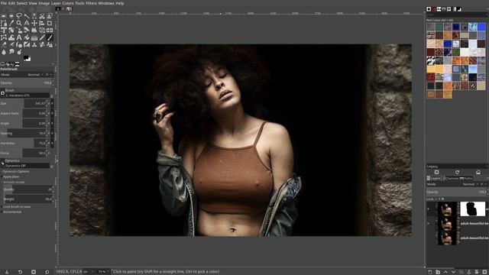This screenshot has width=489, height=275.
Task: Toggle the Apply Jitter option
Action: 2,176
